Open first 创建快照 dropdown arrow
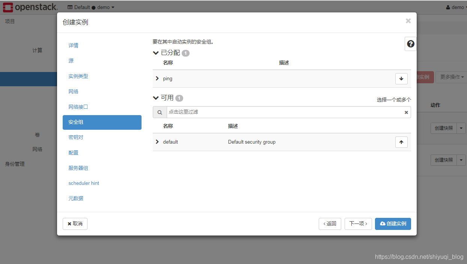Screen dimensions: 467x264 point(461,128)
